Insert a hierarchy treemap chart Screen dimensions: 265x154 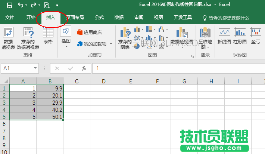point(149,29)
